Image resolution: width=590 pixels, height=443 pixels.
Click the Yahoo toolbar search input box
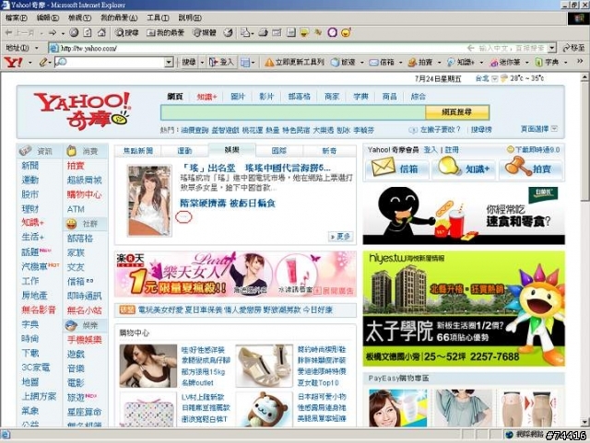(110, 62)
